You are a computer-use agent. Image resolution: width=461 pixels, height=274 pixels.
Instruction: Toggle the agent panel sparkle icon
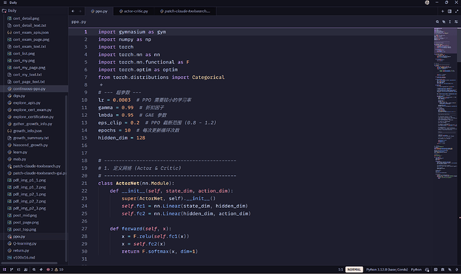click(450, 269)
